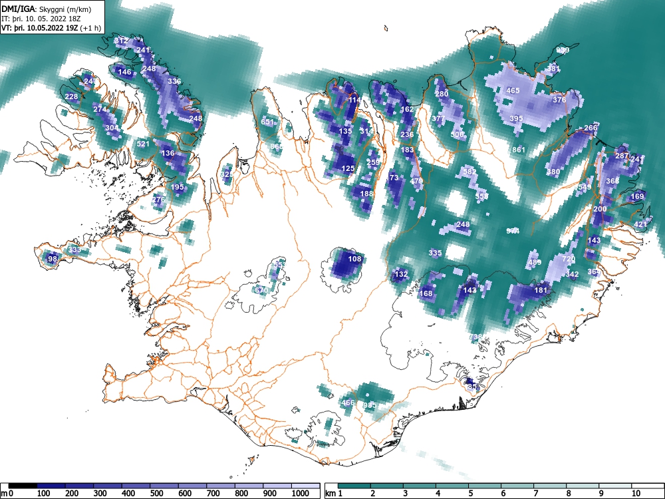Viewport: 665px width, 499px height.
Task: Click the visibility value '188' on the map
Action: pyautogui.click(x=366, y=194)
